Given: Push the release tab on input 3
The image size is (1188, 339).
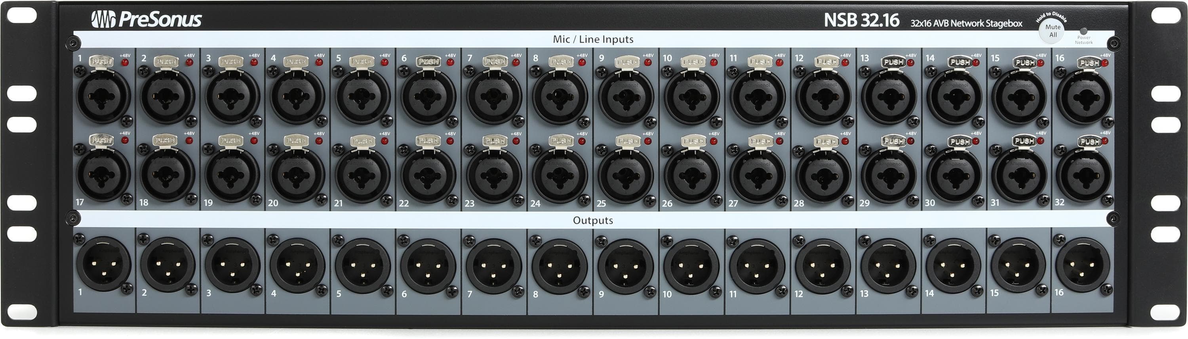Looking at the screenshot, I should click(x=230, y=61).
